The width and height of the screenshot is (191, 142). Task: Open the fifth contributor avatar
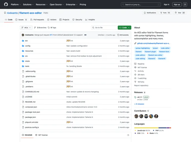(x=156, y=116)
